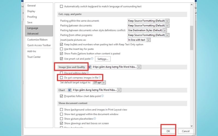Toggle Show drawings and text boxes on screen
The width and height of the screenshot is (218, 136).
point(61,123)
